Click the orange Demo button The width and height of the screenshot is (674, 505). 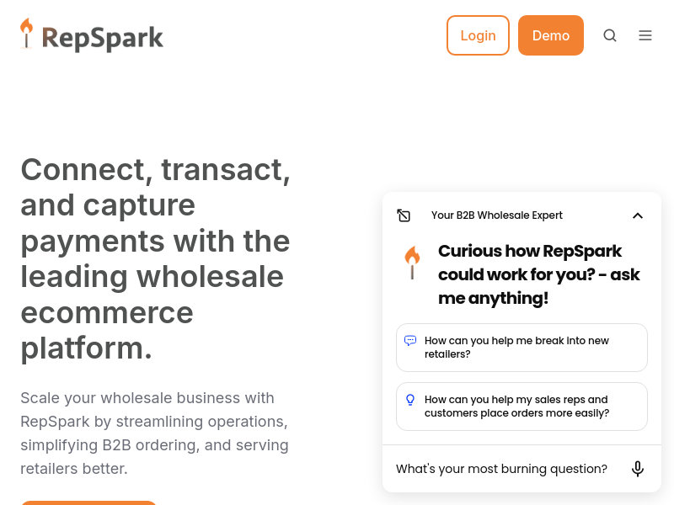(551, 35)
